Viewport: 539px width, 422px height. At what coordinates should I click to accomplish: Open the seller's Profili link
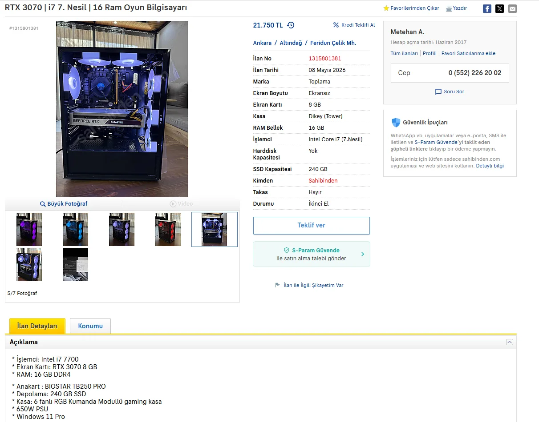(430, 53)
